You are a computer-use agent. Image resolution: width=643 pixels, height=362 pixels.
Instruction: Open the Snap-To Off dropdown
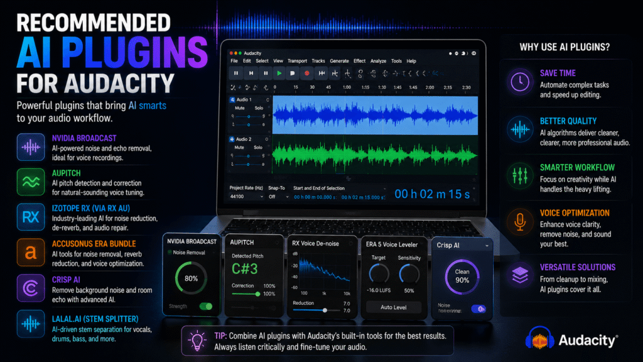click(278, 197)
